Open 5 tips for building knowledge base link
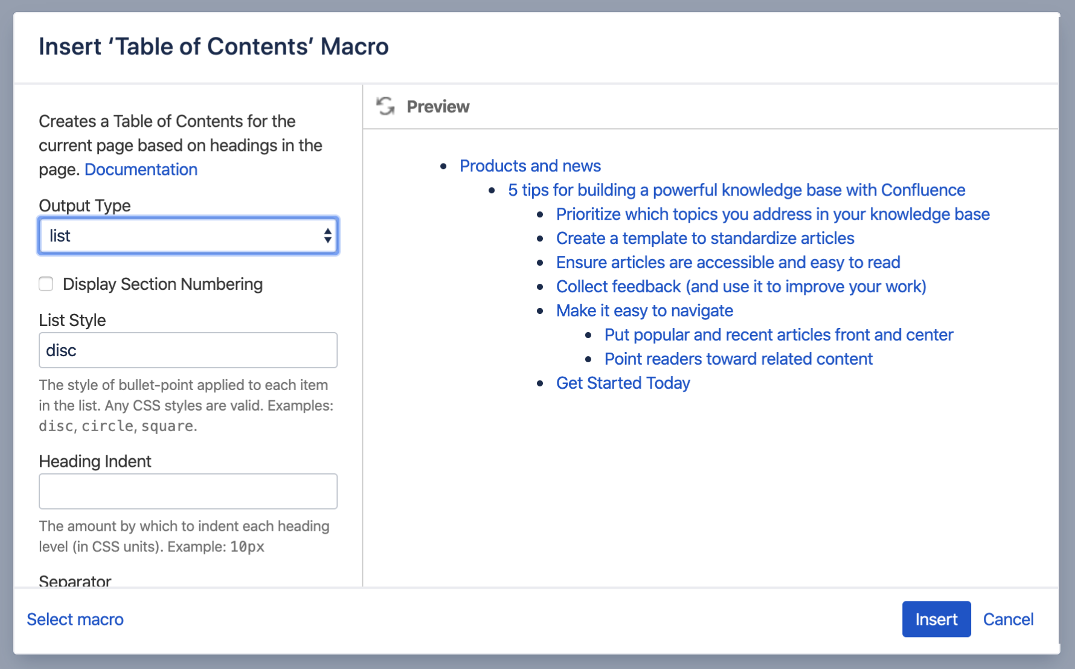The image size is (1075, 669). coord(736,190)
